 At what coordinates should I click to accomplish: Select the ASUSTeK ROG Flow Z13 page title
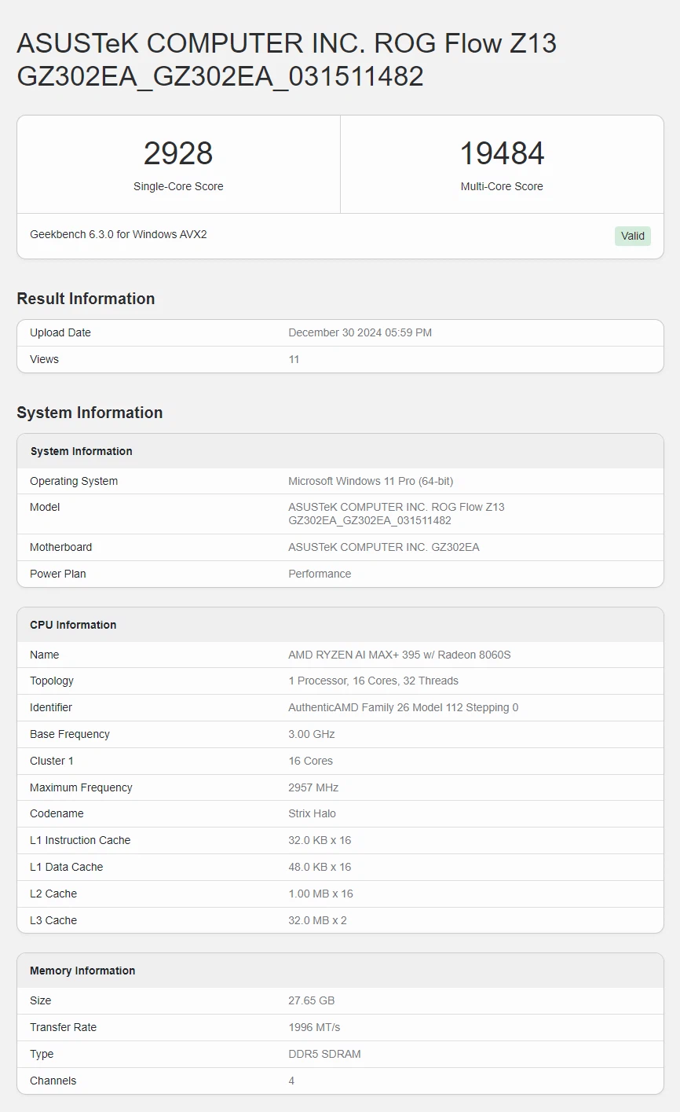click(x=287, y=59)
